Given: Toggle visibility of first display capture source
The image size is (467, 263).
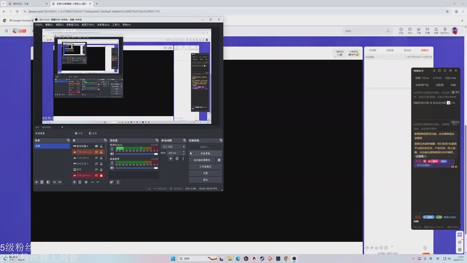Looking at the screenshot, I should [x=96, y=146].
